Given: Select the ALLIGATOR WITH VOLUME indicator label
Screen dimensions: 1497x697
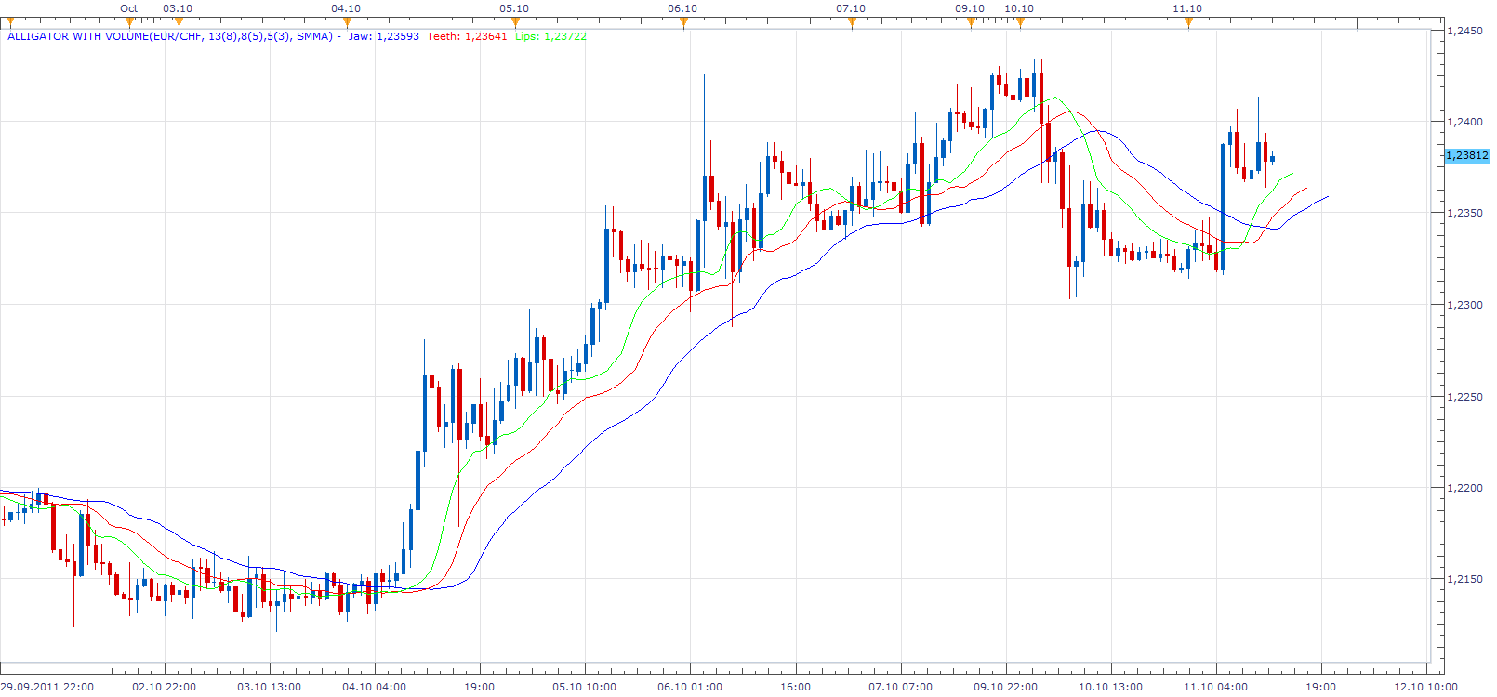Looking at the screenshot, I should coord(170,36).
